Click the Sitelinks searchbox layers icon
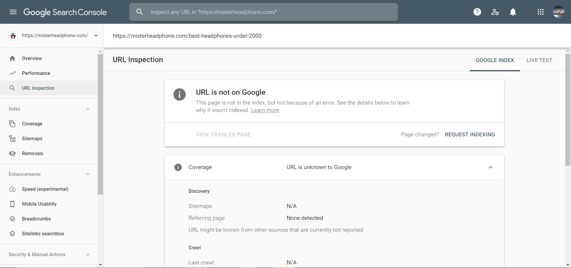 (x=12, y=234)
